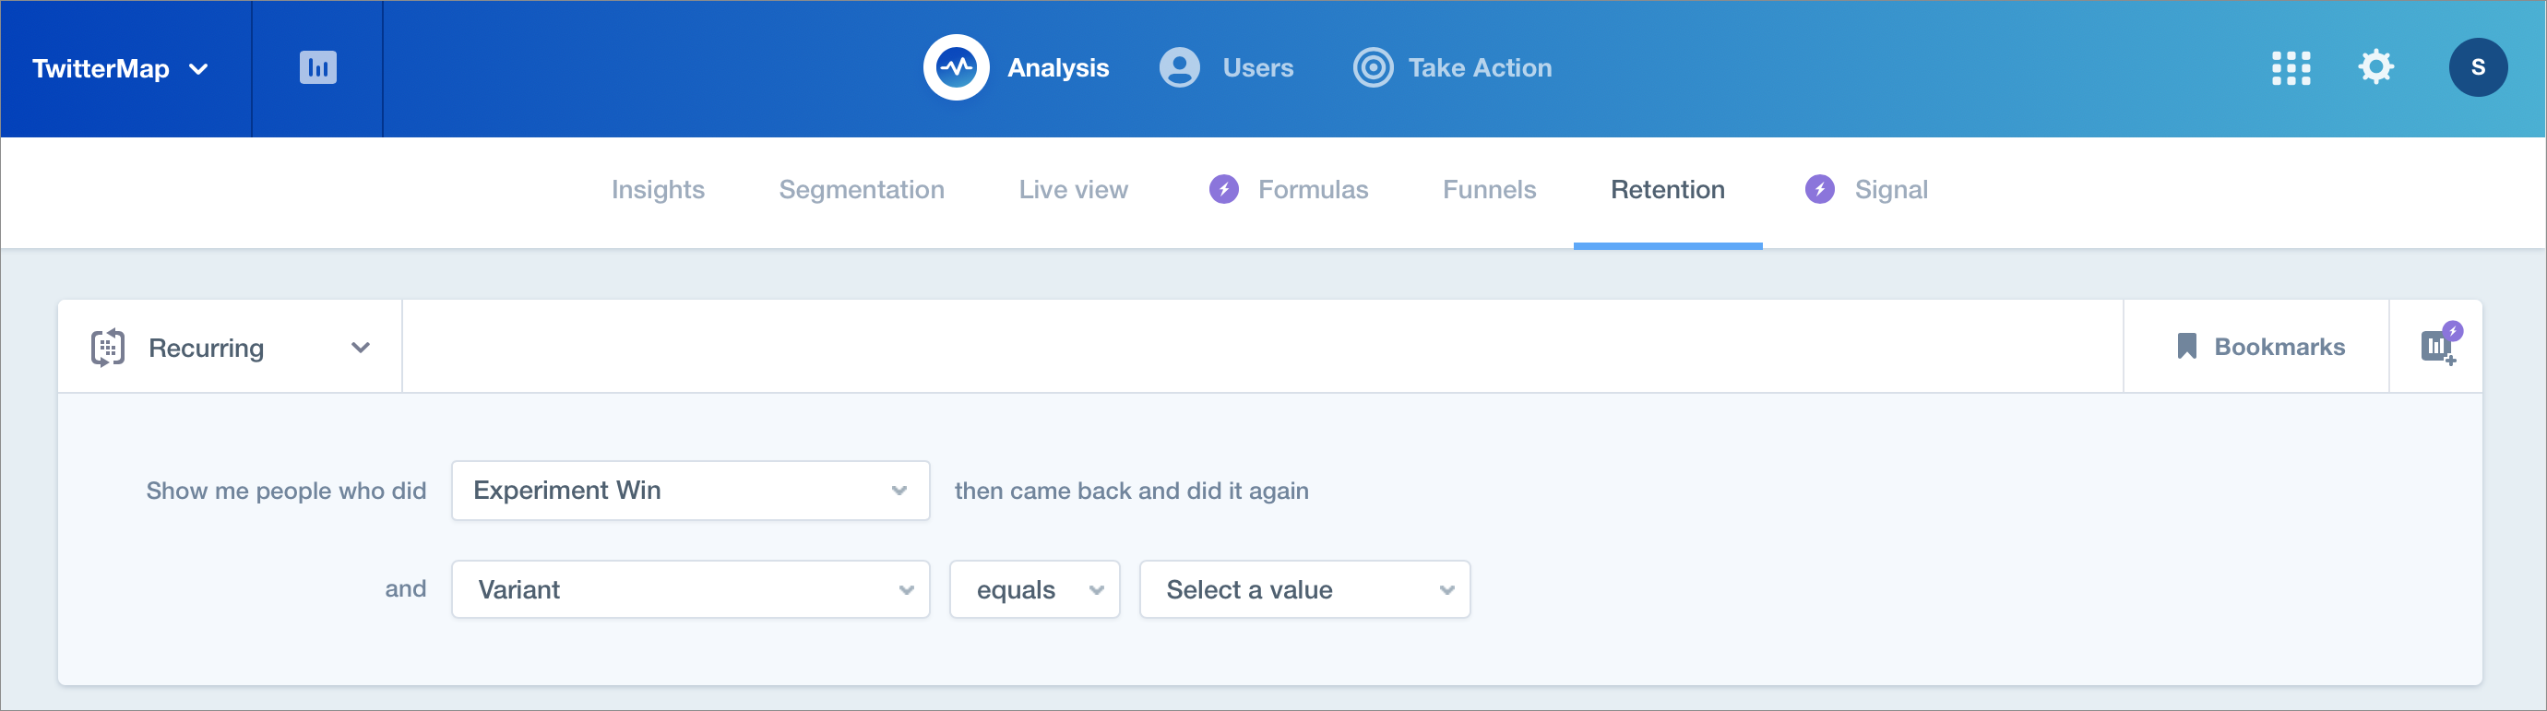This screenshot has height=711, width=2547.
Task: Click the 'Show me people who did' text
Action: 286,491
